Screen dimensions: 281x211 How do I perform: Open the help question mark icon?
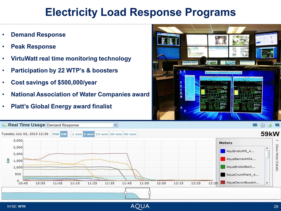277,125
